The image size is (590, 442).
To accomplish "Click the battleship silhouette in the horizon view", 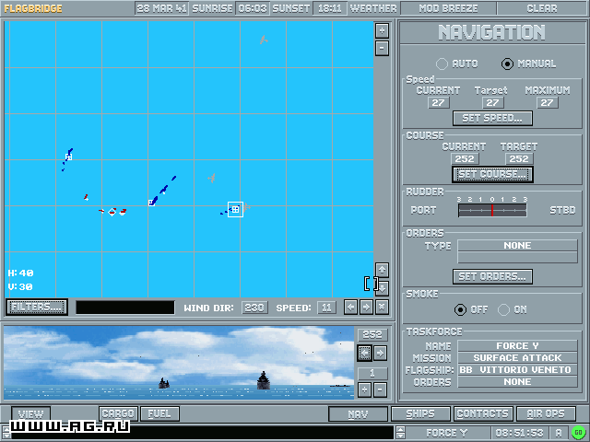I will coord(264,380).
